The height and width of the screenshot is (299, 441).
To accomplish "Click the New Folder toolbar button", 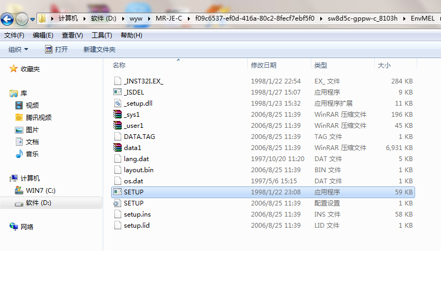I will click(x=99, y=50).
